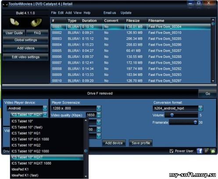Click the Google Plus icon beside Facebook
Viewport: 218px width, 179px height.
click(x=206, y=151)
